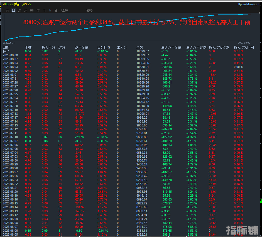The height and width of the screenshot is (237, 262).
Task: Select the 2023.07.28 date row
Action: tap(10, 82)
